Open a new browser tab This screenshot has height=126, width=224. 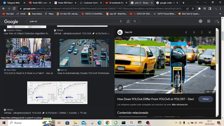[183, 3]
